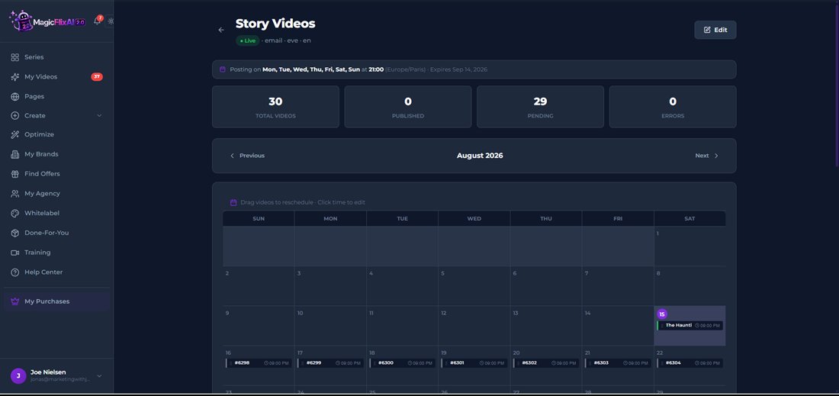Image resolution: width=839 pixels, height=396 pixels.
Task: Click the Help Center question icon
Action: 15,272
